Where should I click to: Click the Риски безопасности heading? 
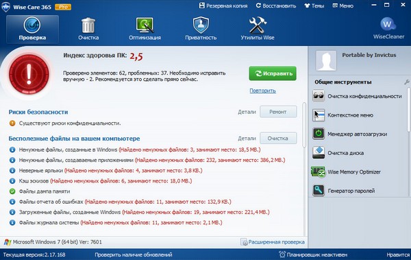point(38,112)
